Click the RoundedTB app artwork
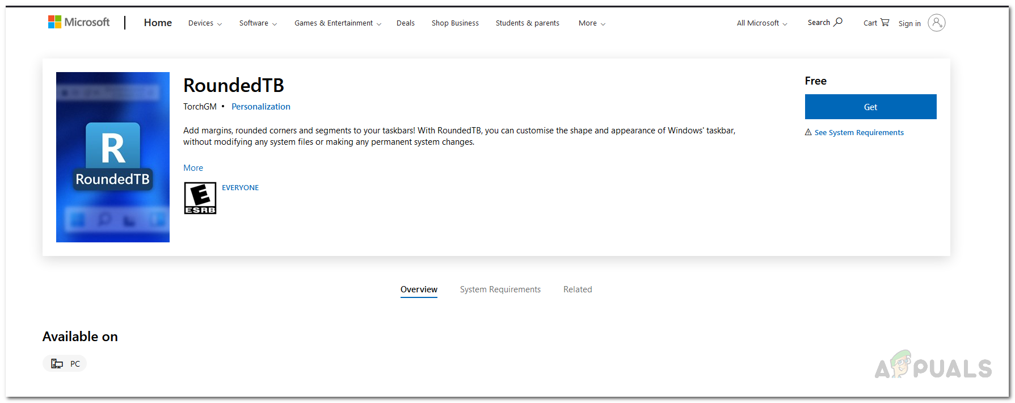 (113, 157)
